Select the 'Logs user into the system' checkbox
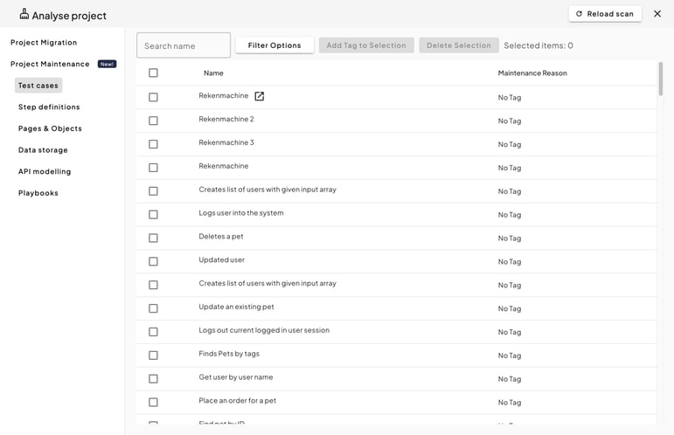674x435 pixels. tap(153, 214)
